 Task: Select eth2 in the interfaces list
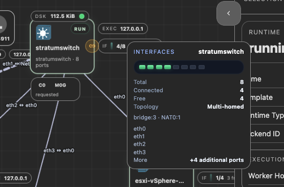(140, 144)
